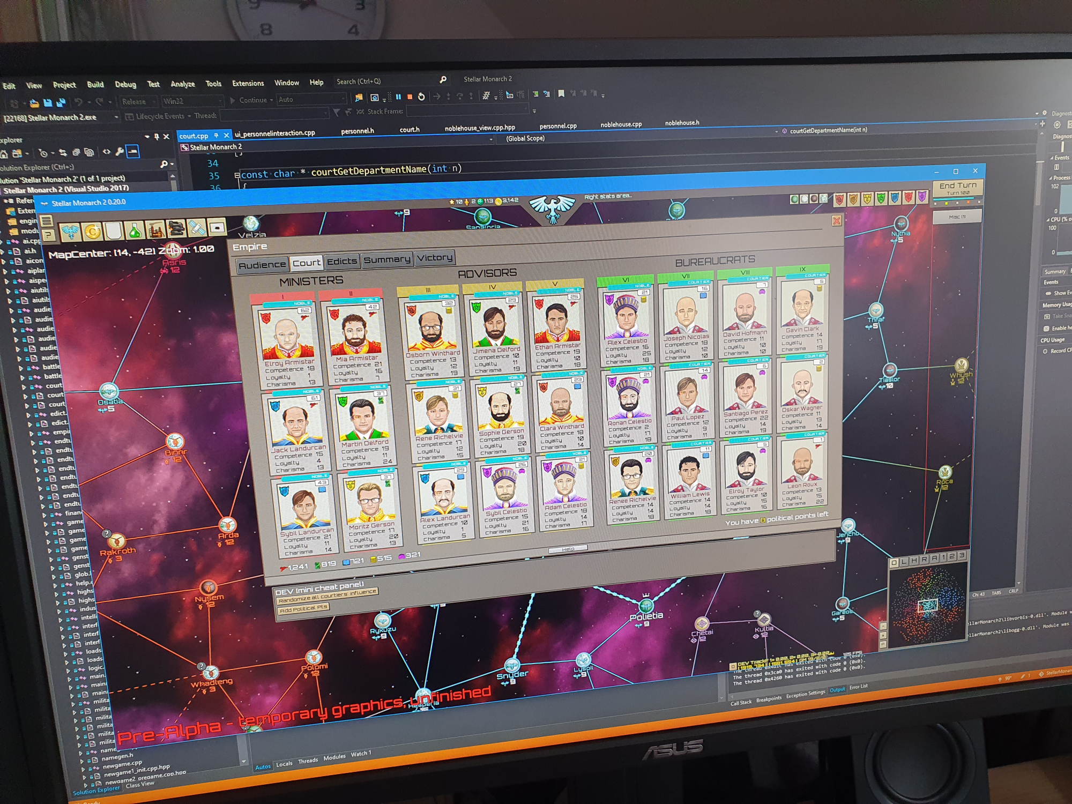Expand the battle tree node in Solution Explorer

click(20, 368)
